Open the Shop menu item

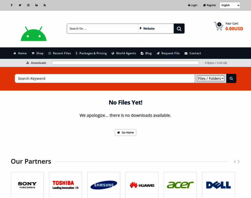pyautogui.click(x=38, y=53)
